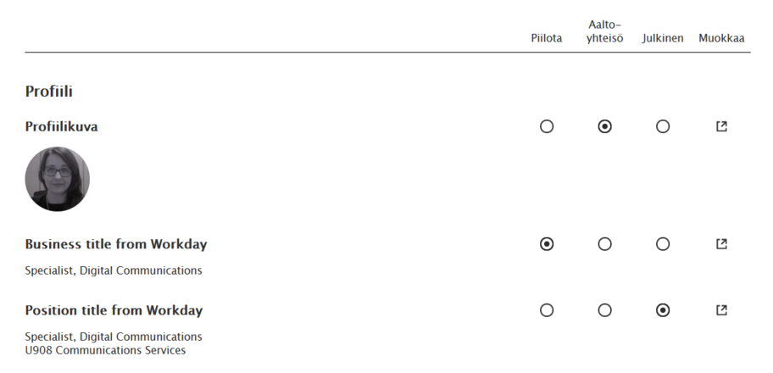
Task: Click the Julkinen column header
Action: tap(663, 38)
